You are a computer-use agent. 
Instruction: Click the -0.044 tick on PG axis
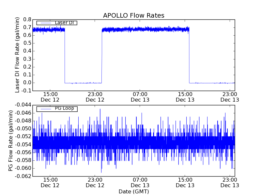click(23, 105)
